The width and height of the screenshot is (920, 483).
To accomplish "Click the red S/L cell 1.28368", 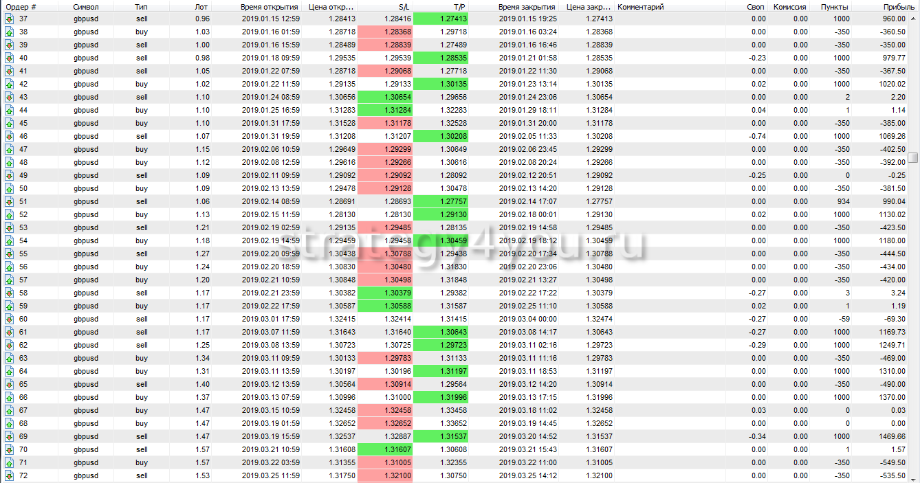I will (x=384, y=32).
